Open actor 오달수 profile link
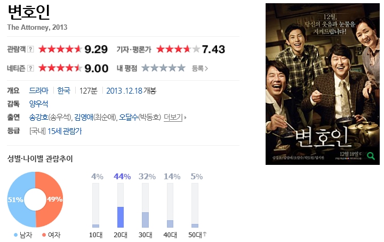This screenshot has height=242, width=384. pyautogui.click(x=129, y=118)
